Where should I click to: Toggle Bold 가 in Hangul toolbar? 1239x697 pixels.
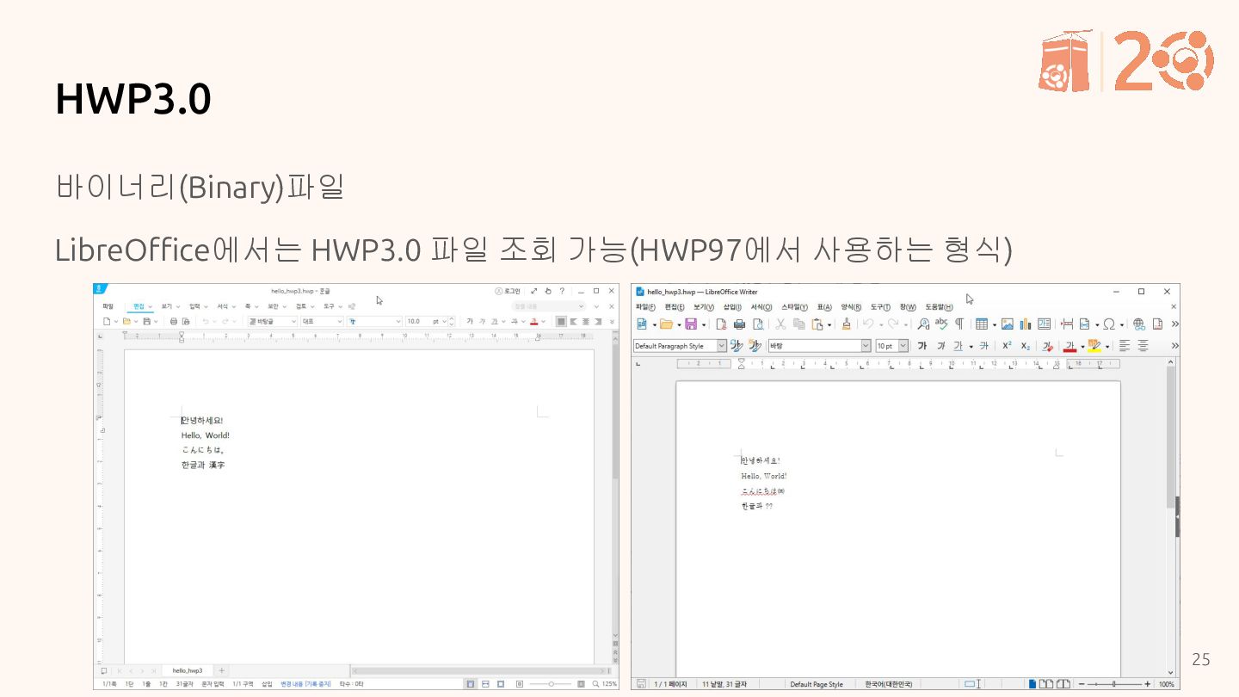[x=470, y=321]
